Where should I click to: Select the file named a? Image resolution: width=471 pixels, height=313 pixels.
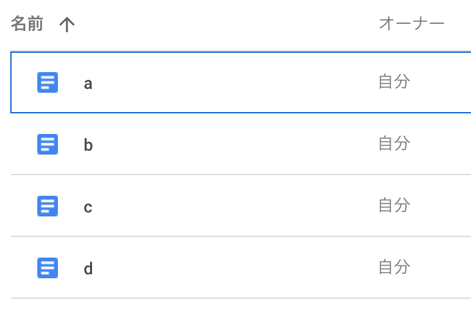point(88,84)
